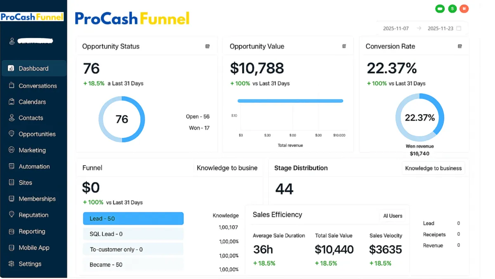Screen dimensions: 495x279
Task: Click the orange round header icon
Action: click(464, 8)
